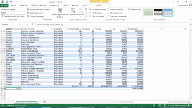Viewport: 192px width, 108px height.
Task: Click Iniciar sesión link
Action: 183,5
